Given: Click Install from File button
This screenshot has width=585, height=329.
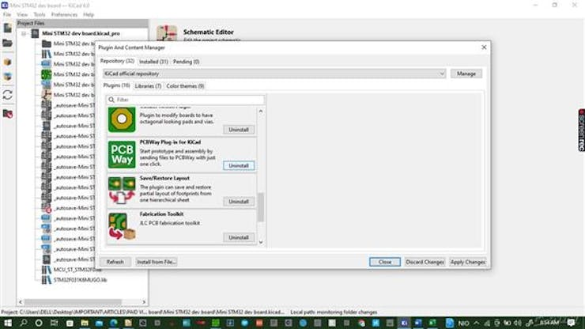Looking at the screenshot, I should (156, 262).
